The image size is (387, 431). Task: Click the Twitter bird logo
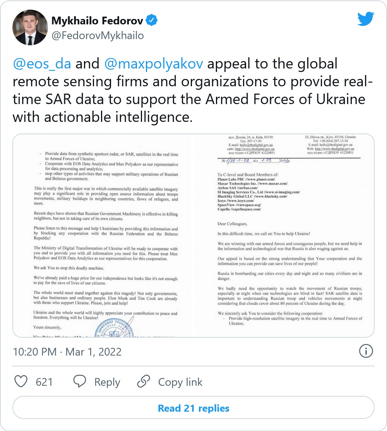pyautogui.click(x=365, y=19)
